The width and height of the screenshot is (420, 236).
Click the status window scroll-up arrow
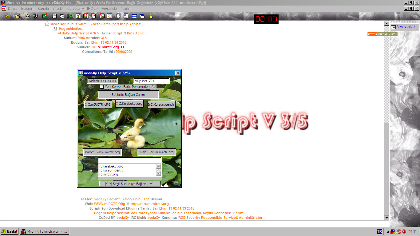click(387, 23)
